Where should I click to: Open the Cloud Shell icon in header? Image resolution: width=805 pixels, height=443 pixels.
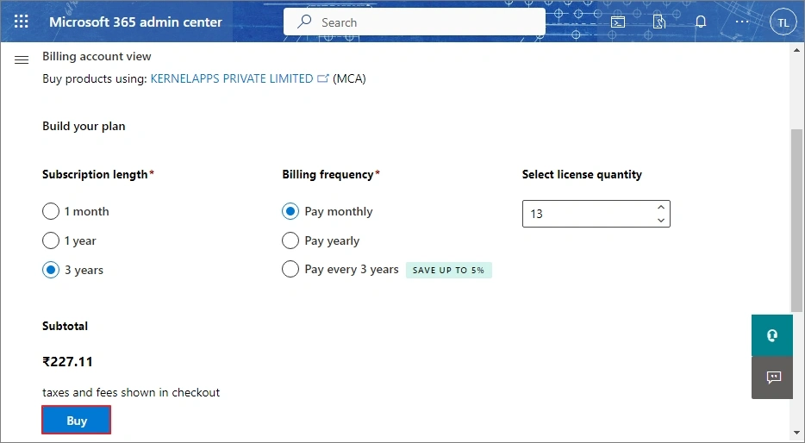pos(618,22)
